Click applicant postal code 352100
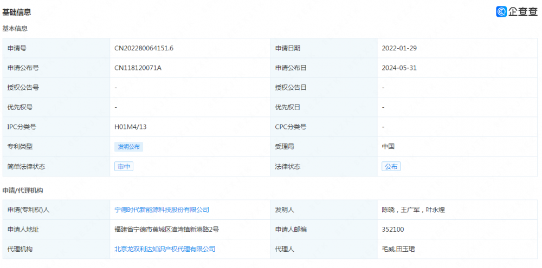 pos(392,230)
